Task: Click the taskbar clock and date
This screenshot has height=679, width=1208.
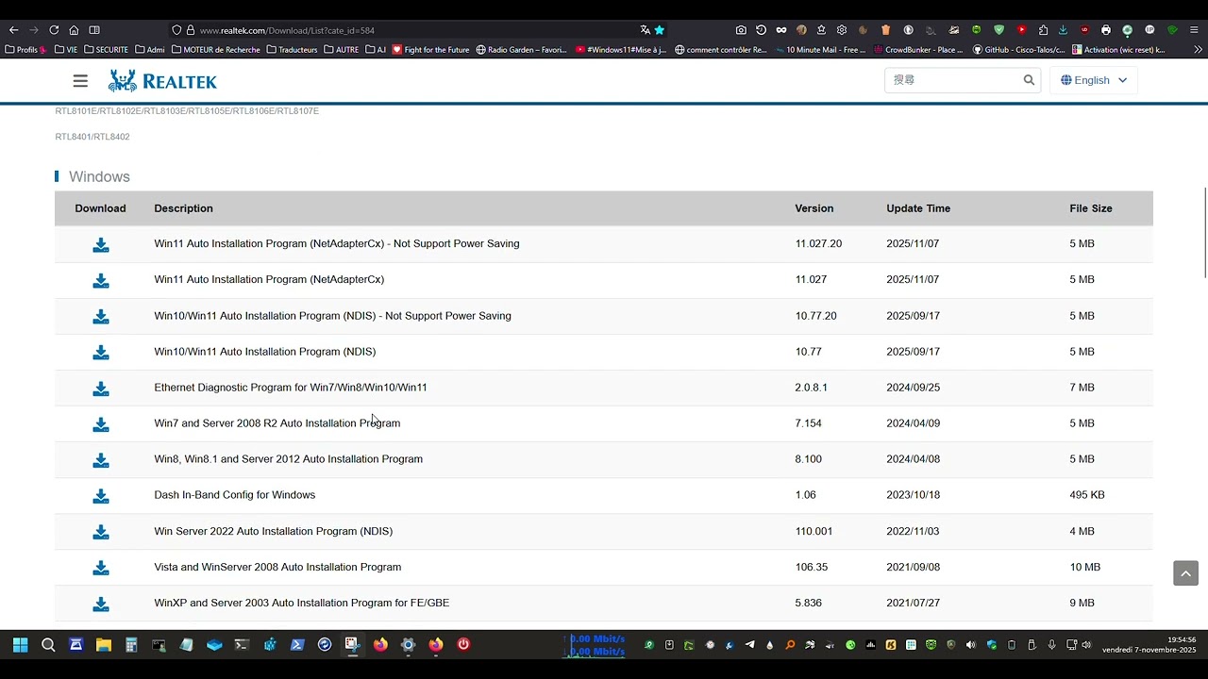Action: click(x=1149, y=645)
